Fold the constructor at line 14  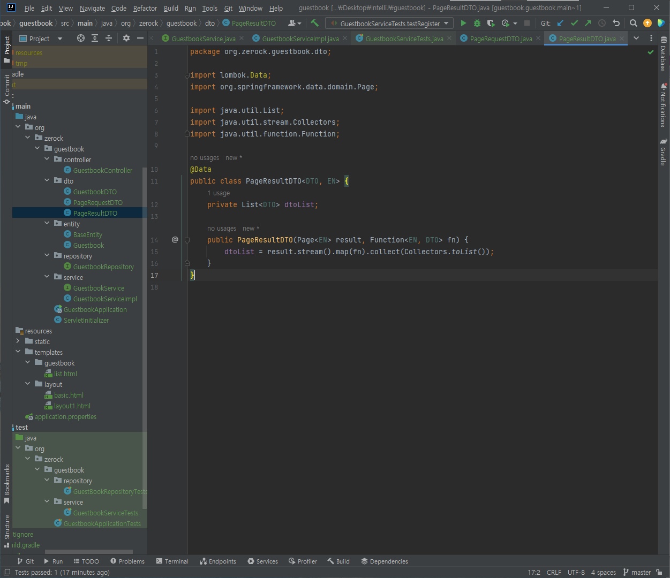pos(187,240)
